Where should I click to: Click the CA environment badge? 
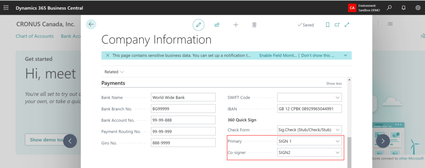point(352,8)
